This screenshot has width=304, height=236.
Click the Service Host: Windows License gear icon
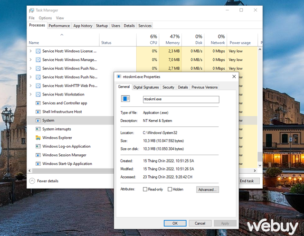tap(38, 51)
